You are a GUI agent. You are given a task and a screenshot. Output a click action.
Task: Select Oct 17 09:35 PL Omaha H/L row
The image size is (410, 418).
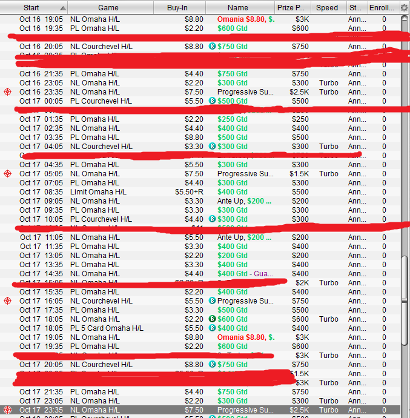200,210
